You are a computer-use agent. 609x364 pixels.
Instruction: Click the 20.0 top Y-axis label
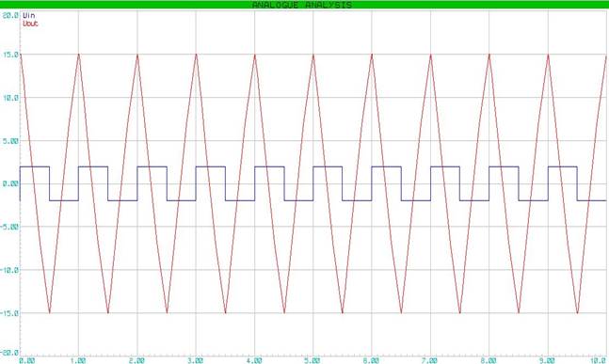pos(10,15)
